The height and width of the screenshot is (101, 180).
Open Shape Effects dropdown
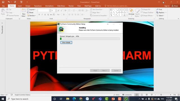pos(147,15)
